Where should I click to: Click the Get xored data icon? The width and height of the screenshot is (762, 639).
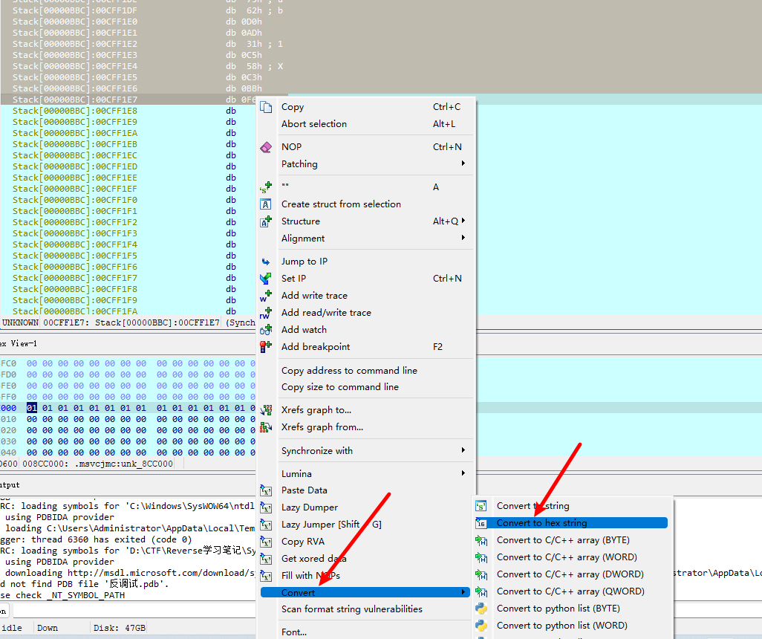(x=266, y=558)
